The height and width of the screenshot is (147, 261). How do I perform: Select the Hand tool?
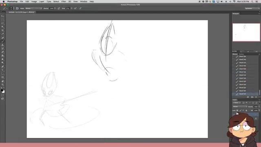click(2, 81)
